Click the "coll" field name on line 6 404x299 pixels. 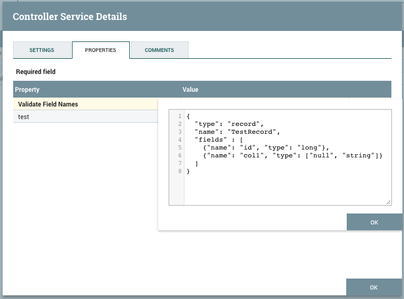click(x=251, y=155)
